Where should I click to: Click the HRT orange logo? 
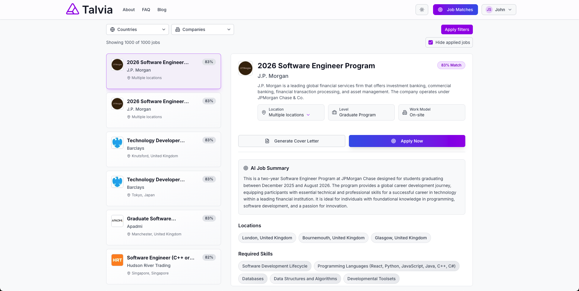point(117,260)
